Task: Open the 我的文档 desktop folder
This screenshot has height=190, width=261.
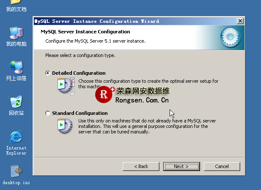Action: click(16, 3)
